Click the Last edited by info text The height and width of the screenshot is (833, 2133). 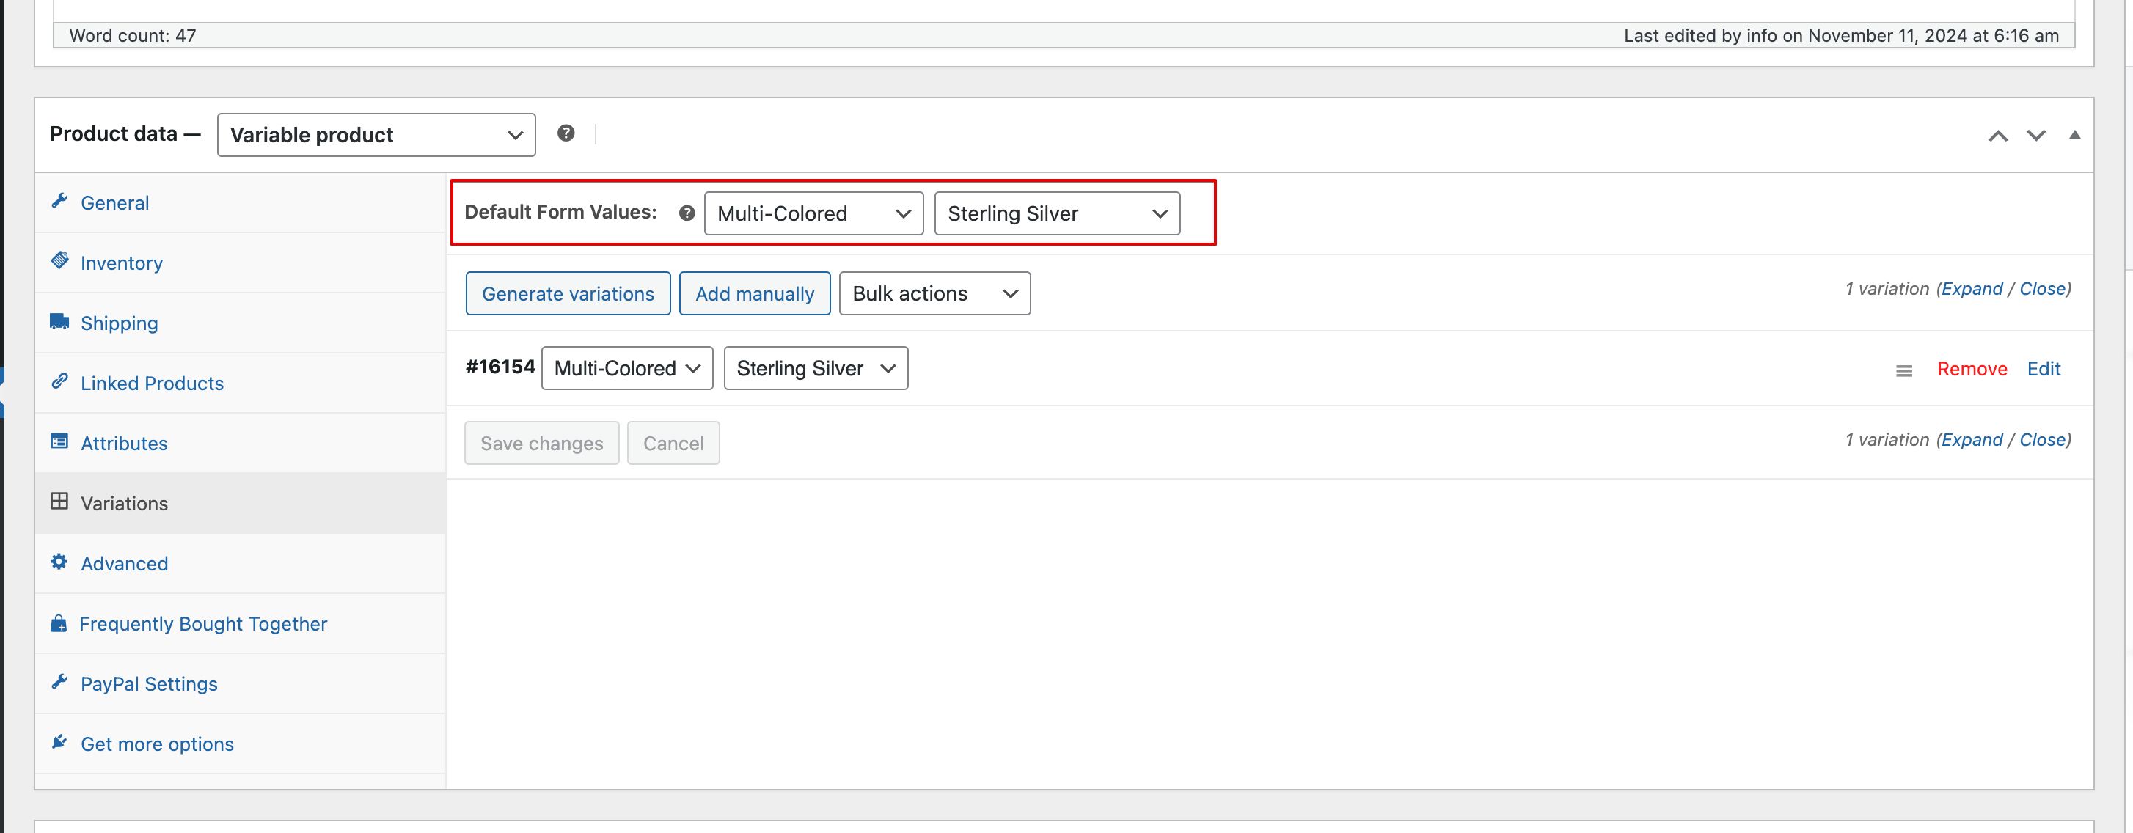click(x=1841, y=36)
